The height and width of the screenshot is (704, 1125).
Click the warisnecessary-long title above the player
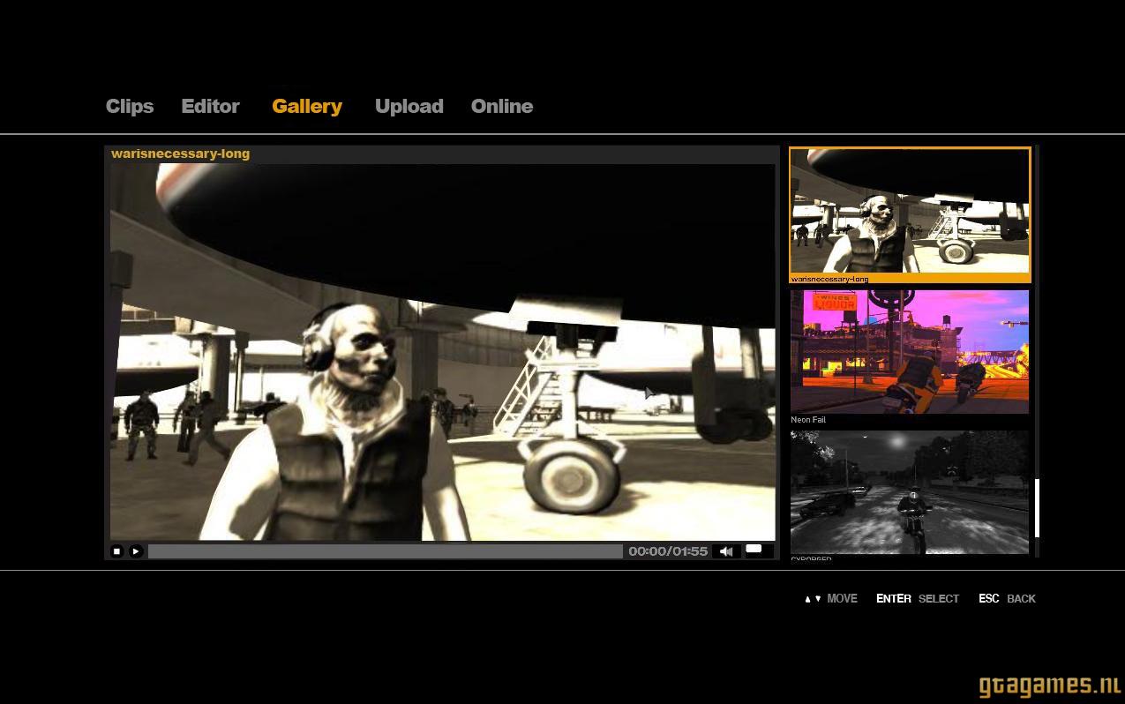point(180,154)
